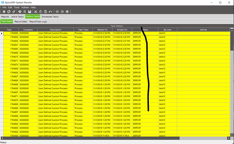Click the horizontal scrollbar thumb
Screen dimensions: 234x144
(x=92, y=138)
